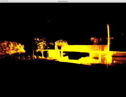The width and height of the screenshot is (126, 97).
Task: Click the faint speck floating above the scene
Action: (48, 21)
